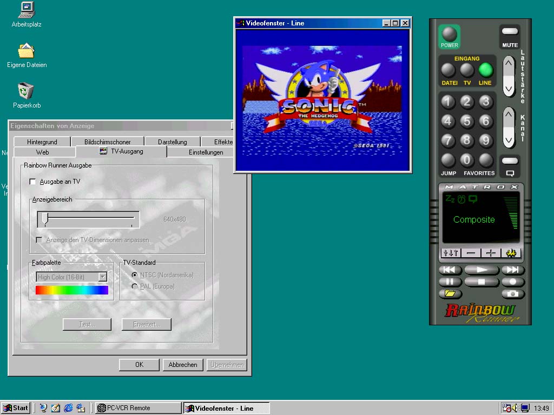The height and width of the screenshot is (415, 554).
Task: Click the Anzeigebereich slider handle
Action: (45, 219)
